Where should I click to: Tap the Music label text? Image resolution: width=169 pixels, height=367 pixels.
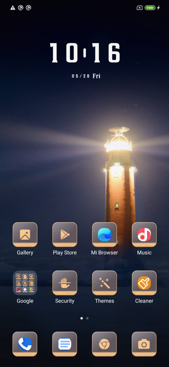[x=144, y=253]
